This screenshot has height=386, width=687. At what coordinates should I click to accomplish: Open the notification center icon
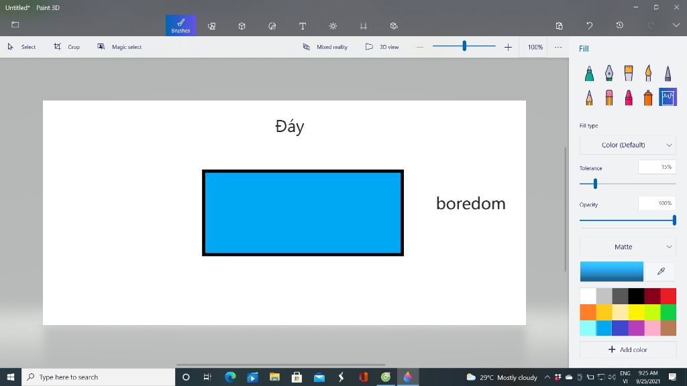[x=672, y=377]
